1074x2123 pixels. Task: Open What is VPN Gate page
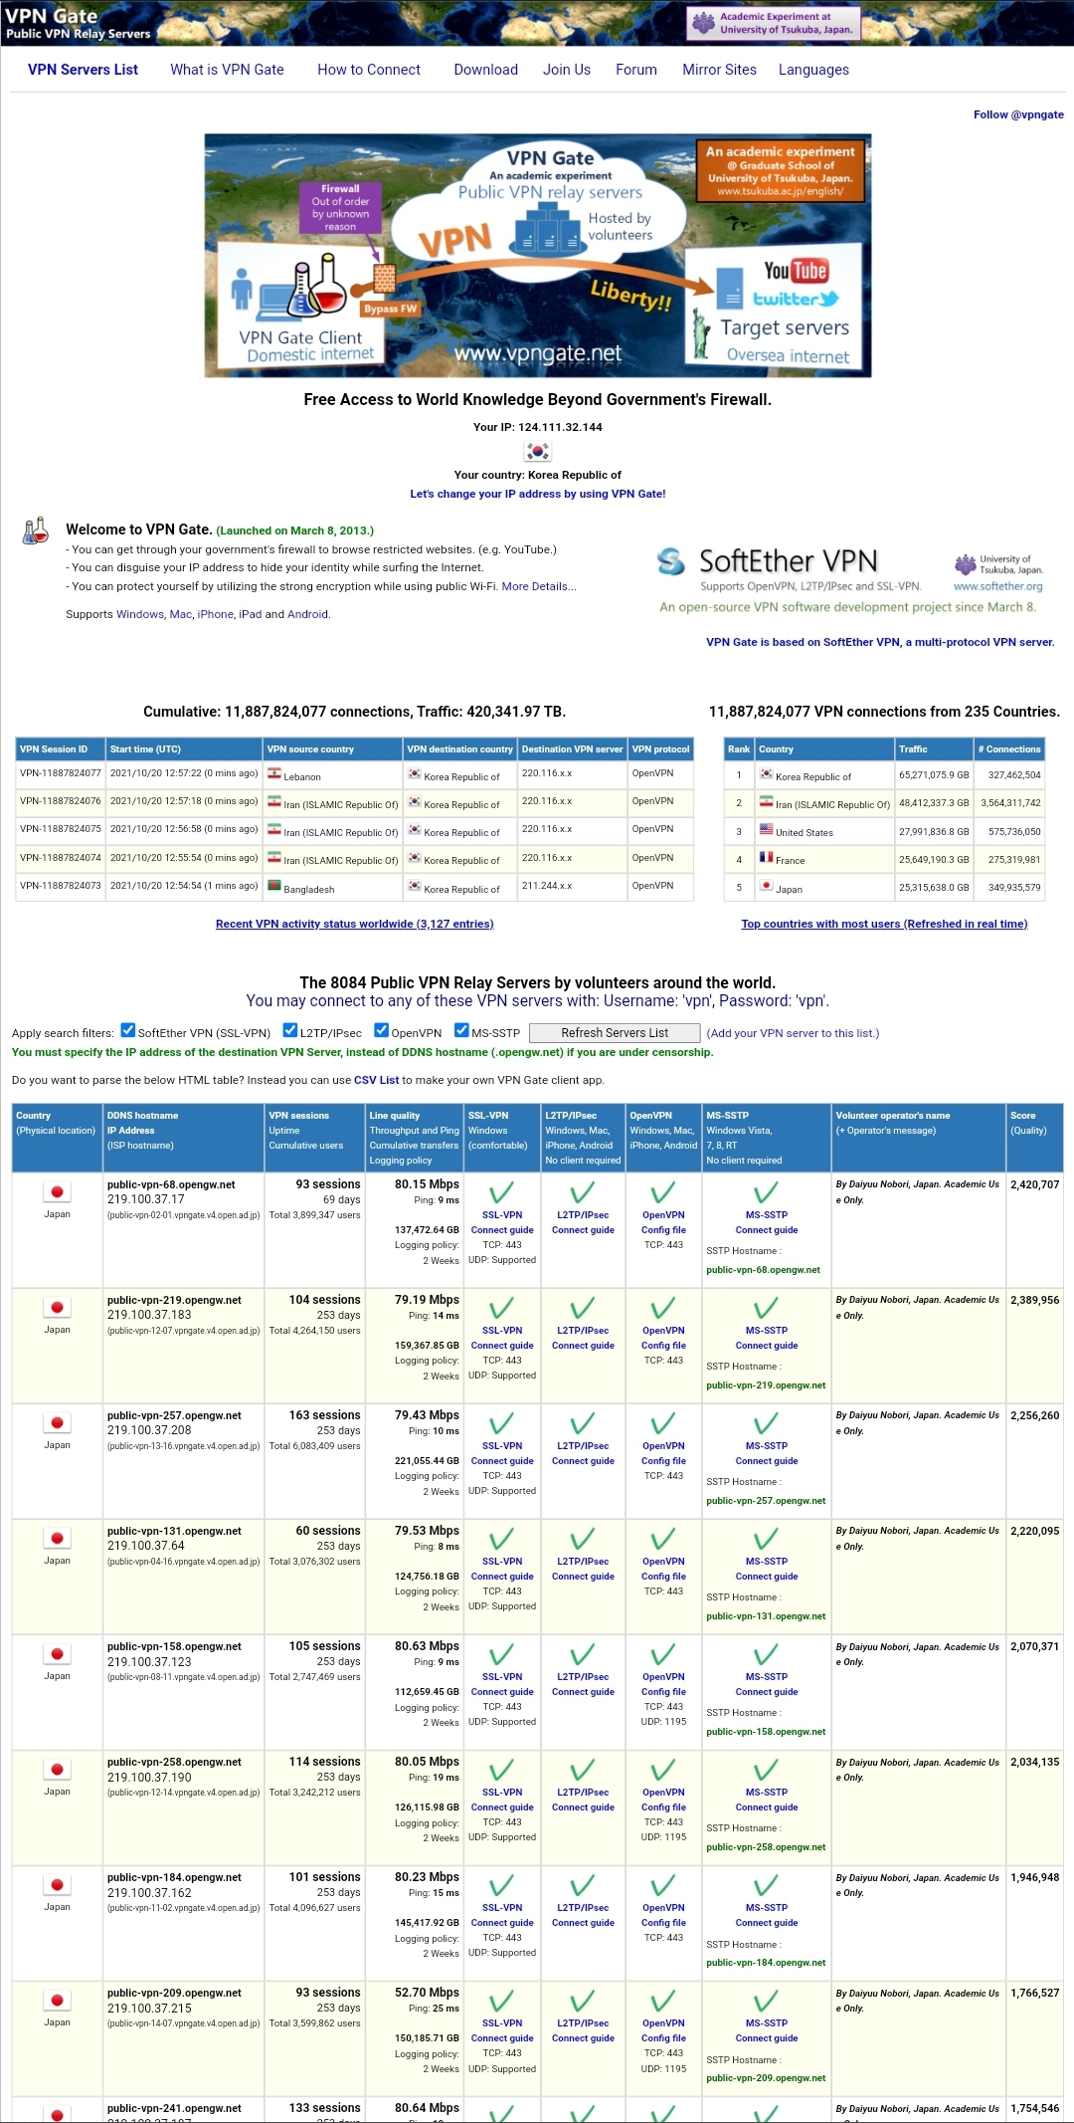click(227, 70)
